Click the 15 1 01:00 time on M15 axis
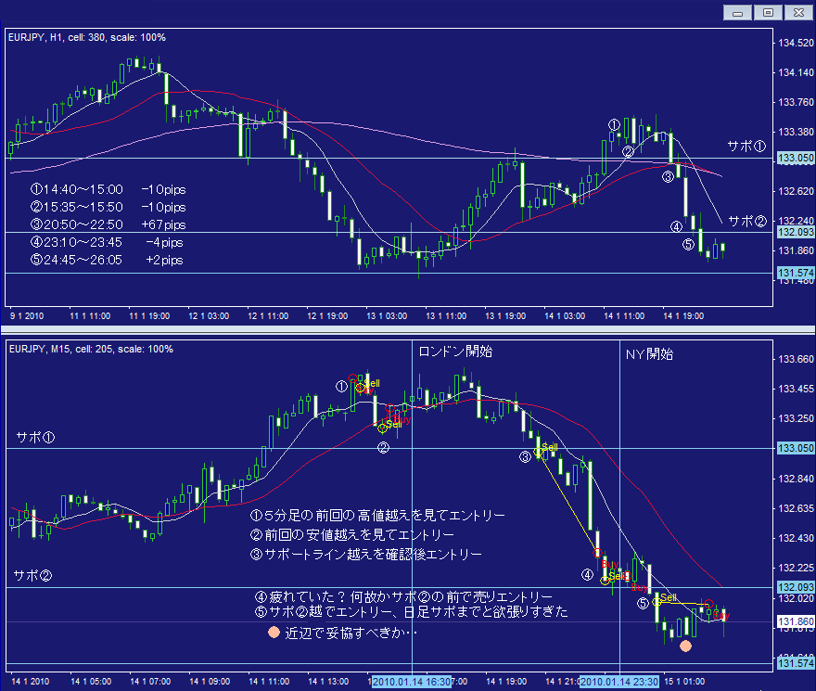 [684, 682]
